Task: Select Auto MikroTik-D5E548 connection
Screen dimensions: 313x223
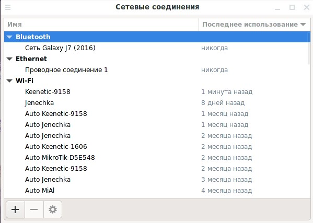Action: pos(157,158)
